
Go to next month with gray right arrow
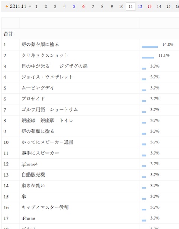point(30,6)
